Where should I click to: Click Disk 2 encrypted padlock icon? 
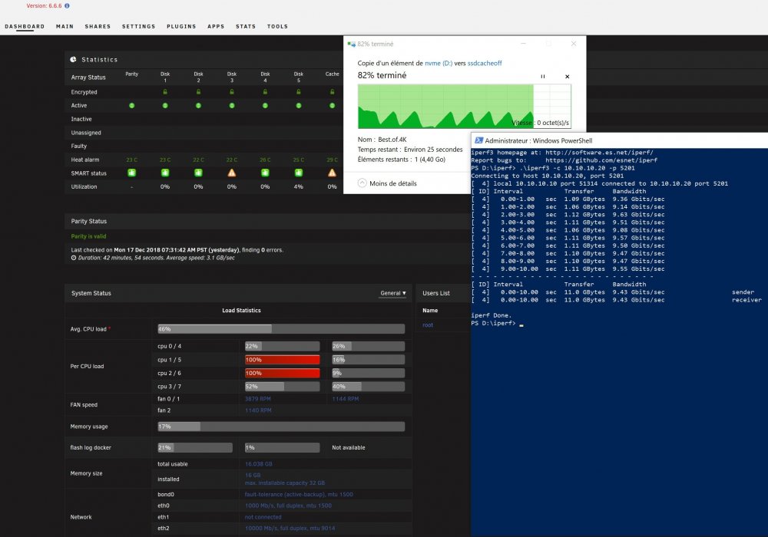coord(198,92)
